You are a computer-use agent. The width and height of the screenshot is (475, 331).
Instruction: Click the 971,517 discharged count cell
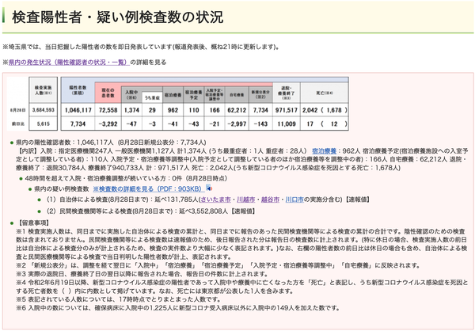287,110
